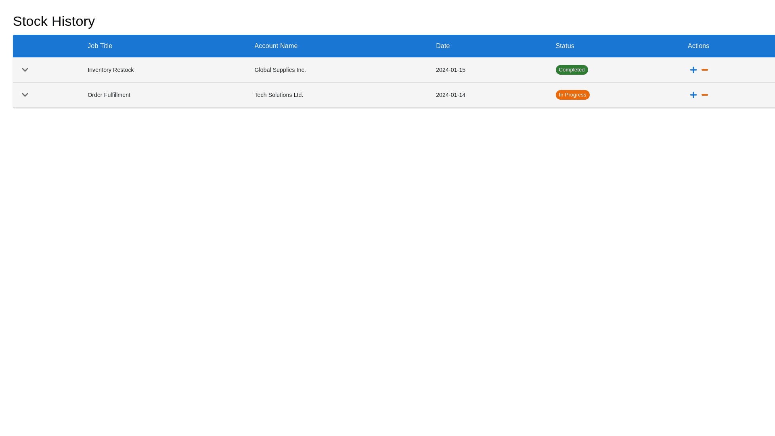Click the Stock History page heading

tap(54, 21)
